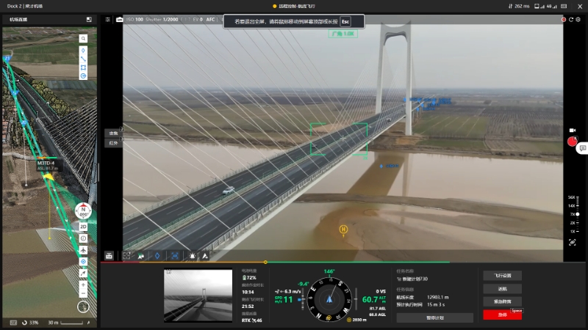
Task: Click the red record button
Action: coord(573,142)
